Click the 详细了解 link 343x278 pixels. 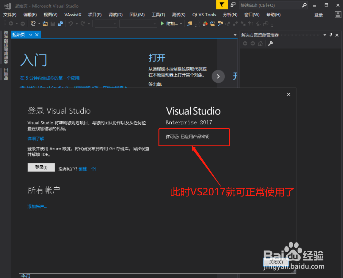pyautogui.click(x=36, y=139)
